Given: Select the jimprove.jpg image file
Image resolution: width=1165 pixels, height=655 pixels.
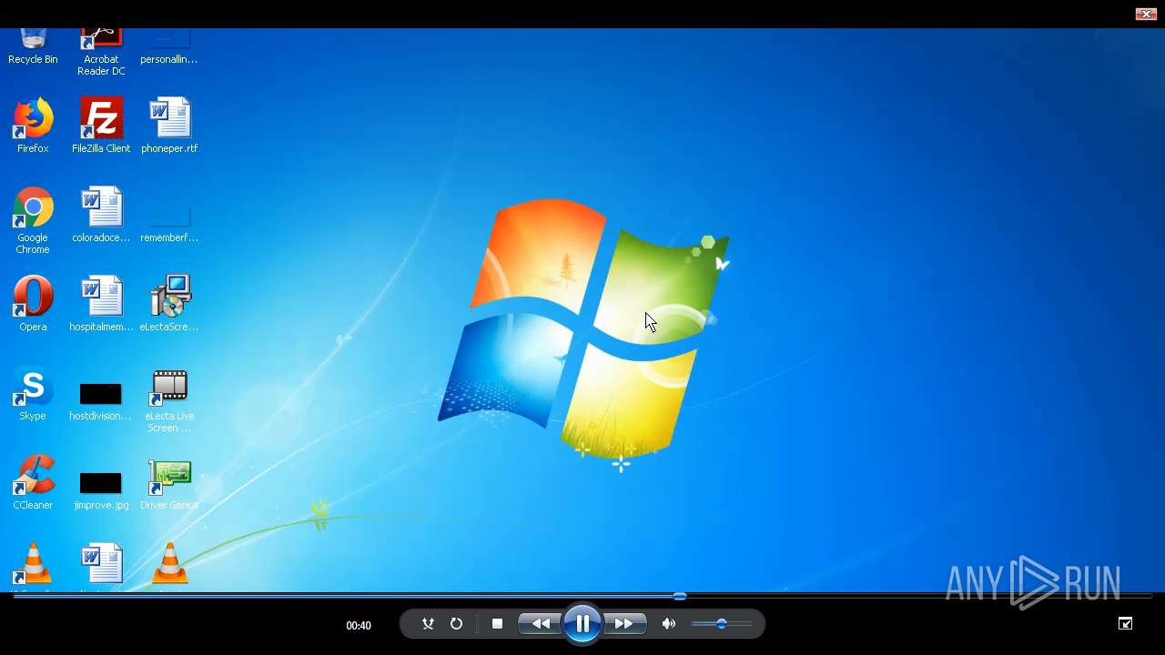Looking at the screenshot, I should [x=101, y=489].
